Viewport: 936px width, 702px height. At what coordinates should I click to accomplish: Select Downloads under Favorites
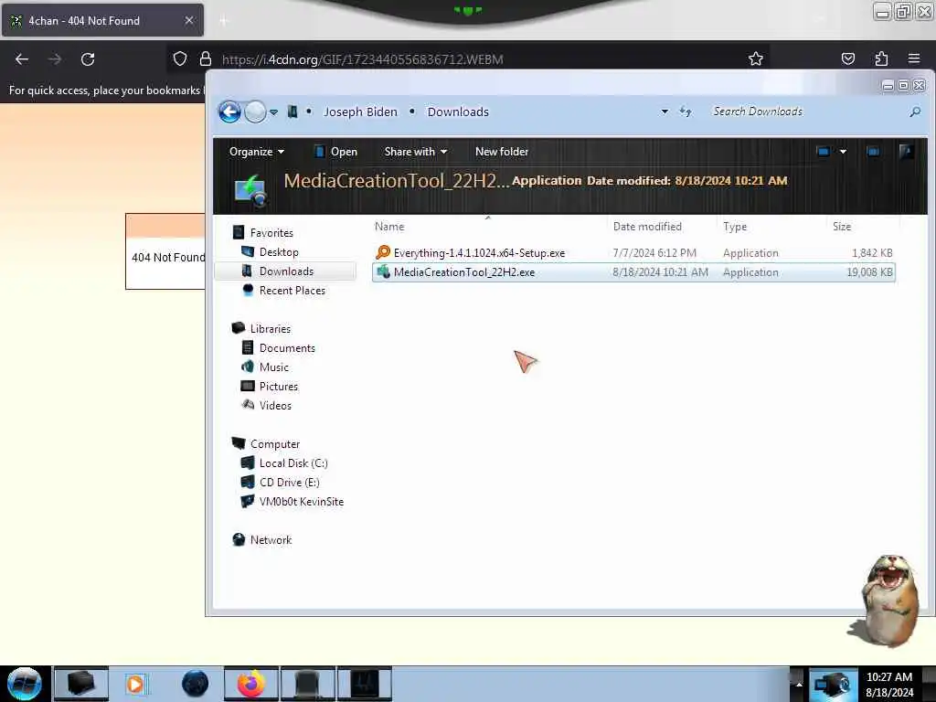[x=286, y=271]
